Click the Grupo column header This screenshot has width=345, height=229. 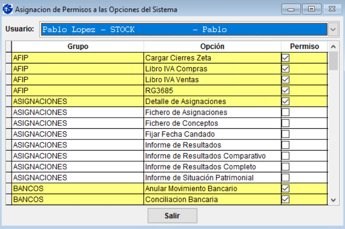(x=78, y=46)
